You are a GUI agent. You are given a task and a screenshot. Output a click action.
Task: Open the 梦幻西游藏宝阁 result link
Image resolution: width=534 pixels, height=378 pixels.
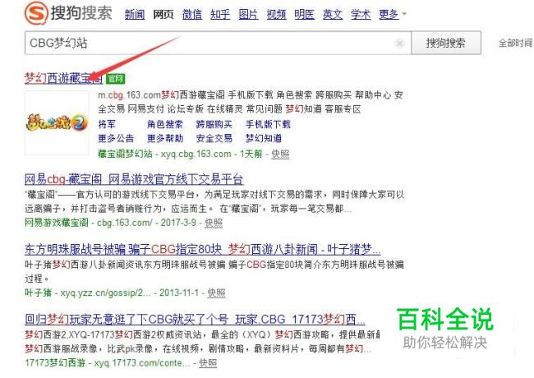tap(64, 79)
